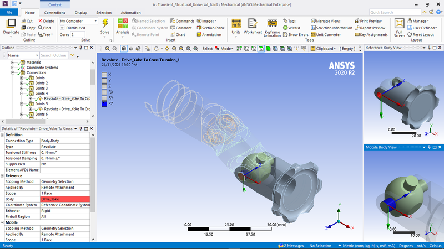Image resolution: width=444 pixels, height=249 pixels.
Task: Toggle the RZ blue legend box
Action: click(104, 104)
